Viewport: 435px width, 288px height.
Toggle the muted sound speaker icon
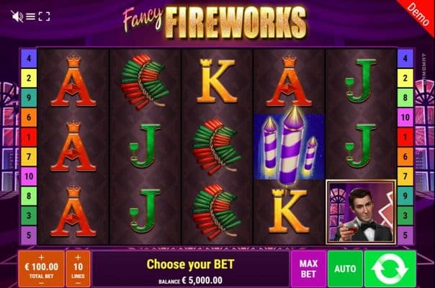[x=17, y=17]
